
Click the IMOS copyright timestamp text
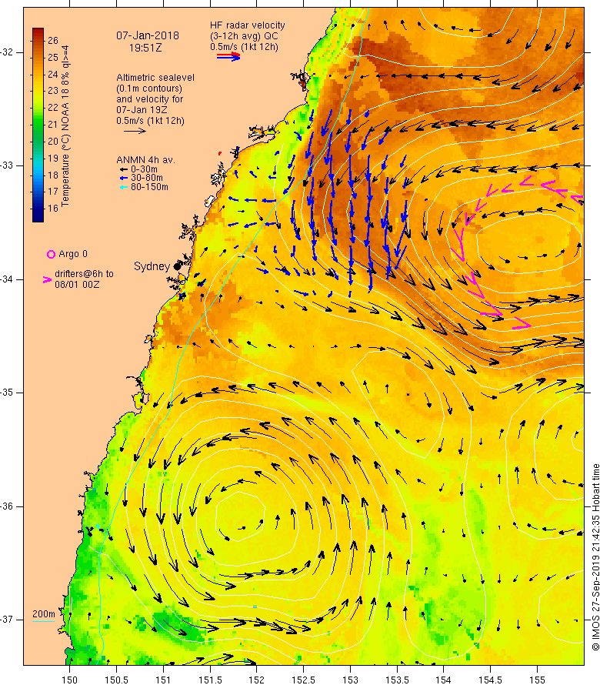595,557
